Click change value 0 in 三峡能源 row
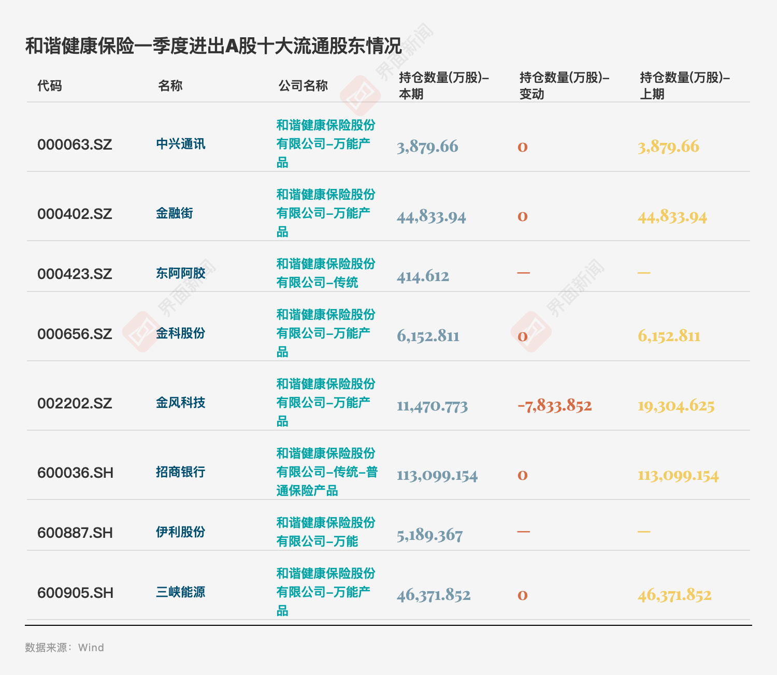Screen dimensions: 777x675 click(523, 595)
